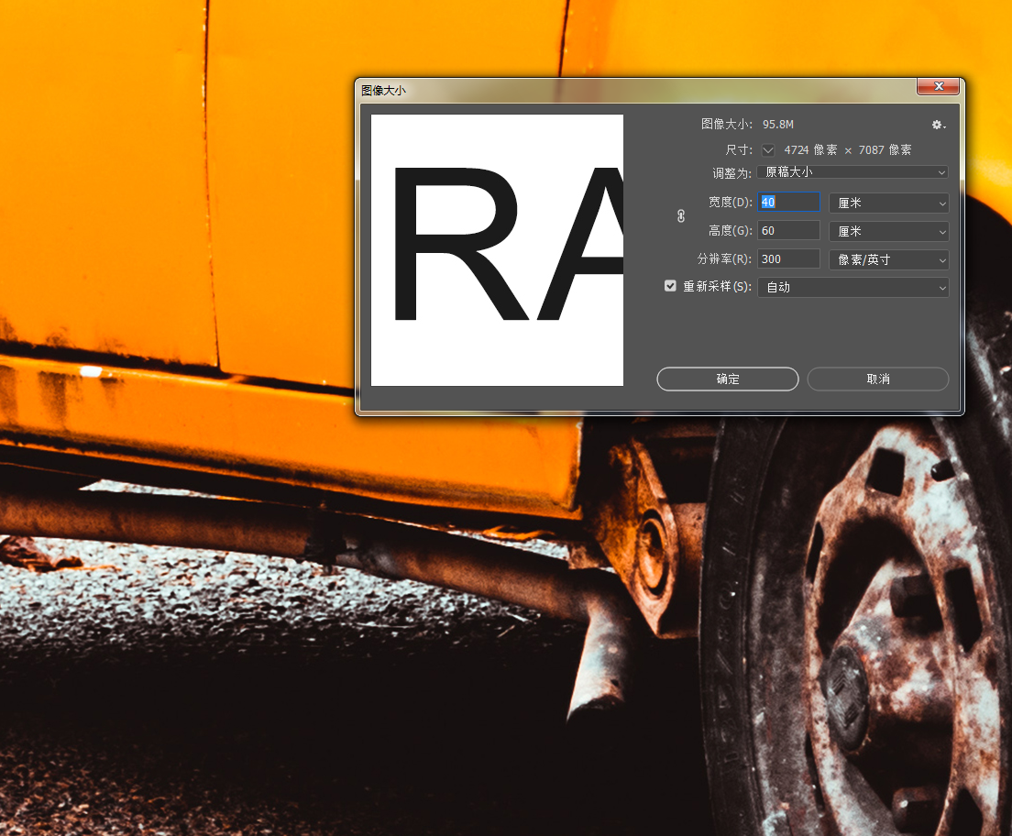Open the 高度 unit dropdown
This screenshot has height=836, width=1012.
[889, 231]
